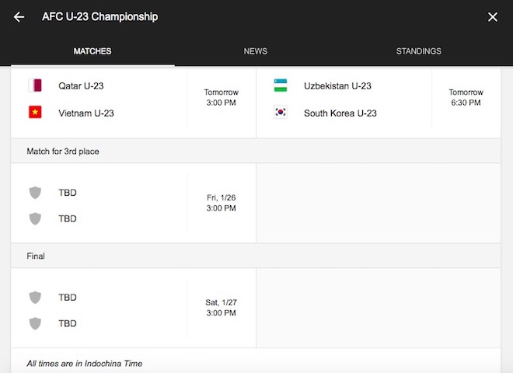Switch to the News tab
513x373 pixels.
tap(255, 51)
